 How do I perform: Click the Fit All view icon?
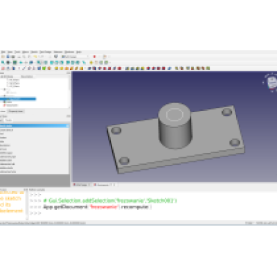click(x=3, y=62)
